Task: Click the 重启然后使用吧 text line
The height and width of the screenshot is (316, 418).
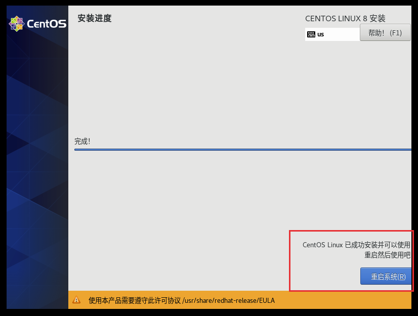Action: coord(387,255)
